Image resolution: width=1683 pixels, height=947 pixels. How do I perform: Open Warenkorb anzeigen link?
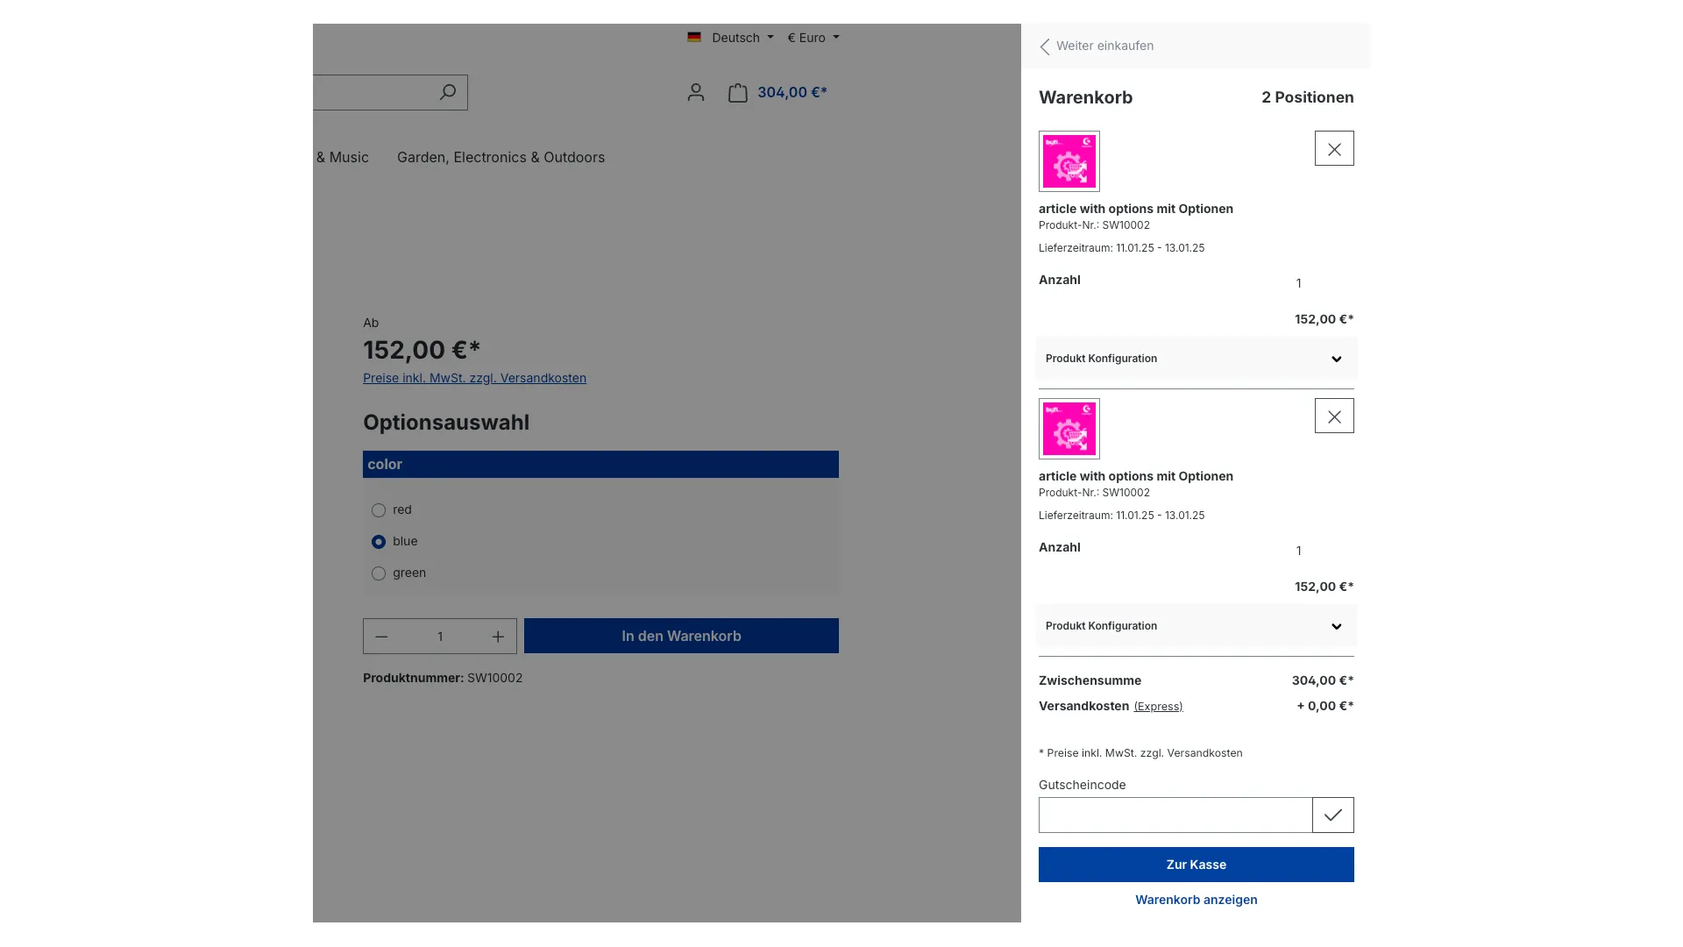click(1196, 900)
